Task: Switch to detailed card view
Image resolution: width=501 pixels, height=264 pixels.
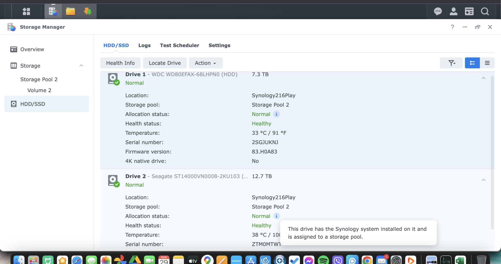Action: [x=472, y=63]
